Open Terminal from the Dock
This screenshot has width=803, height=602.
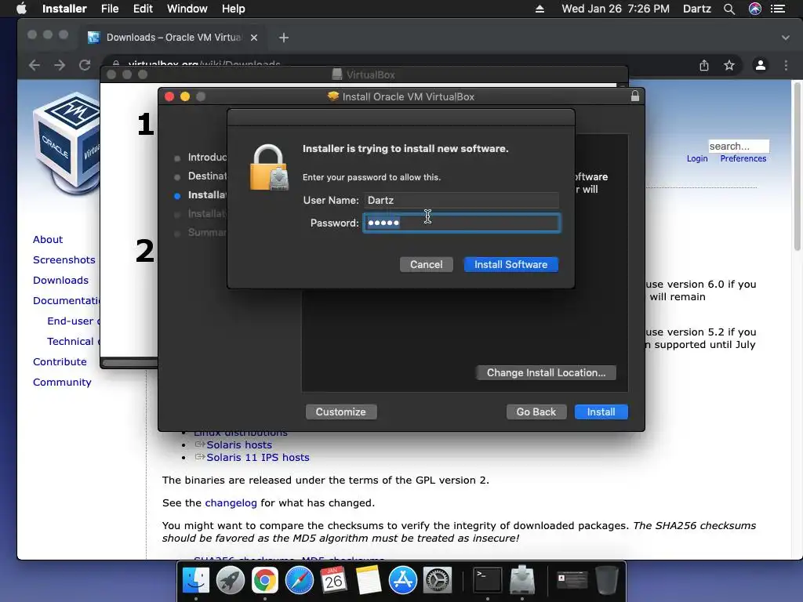[x=487, y=581]
